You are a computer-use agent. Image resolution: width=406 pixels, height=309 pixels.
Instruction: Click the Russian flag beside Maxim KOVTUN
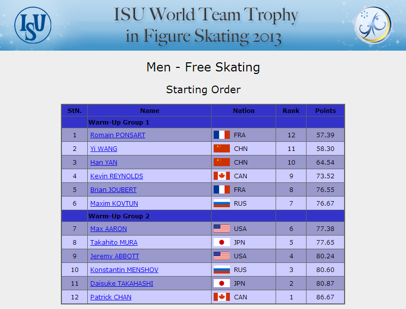click(222, 203)
